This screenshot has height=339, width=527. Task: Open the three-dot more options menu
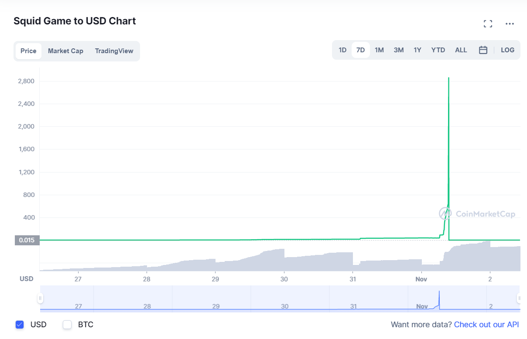coord(510,24)
